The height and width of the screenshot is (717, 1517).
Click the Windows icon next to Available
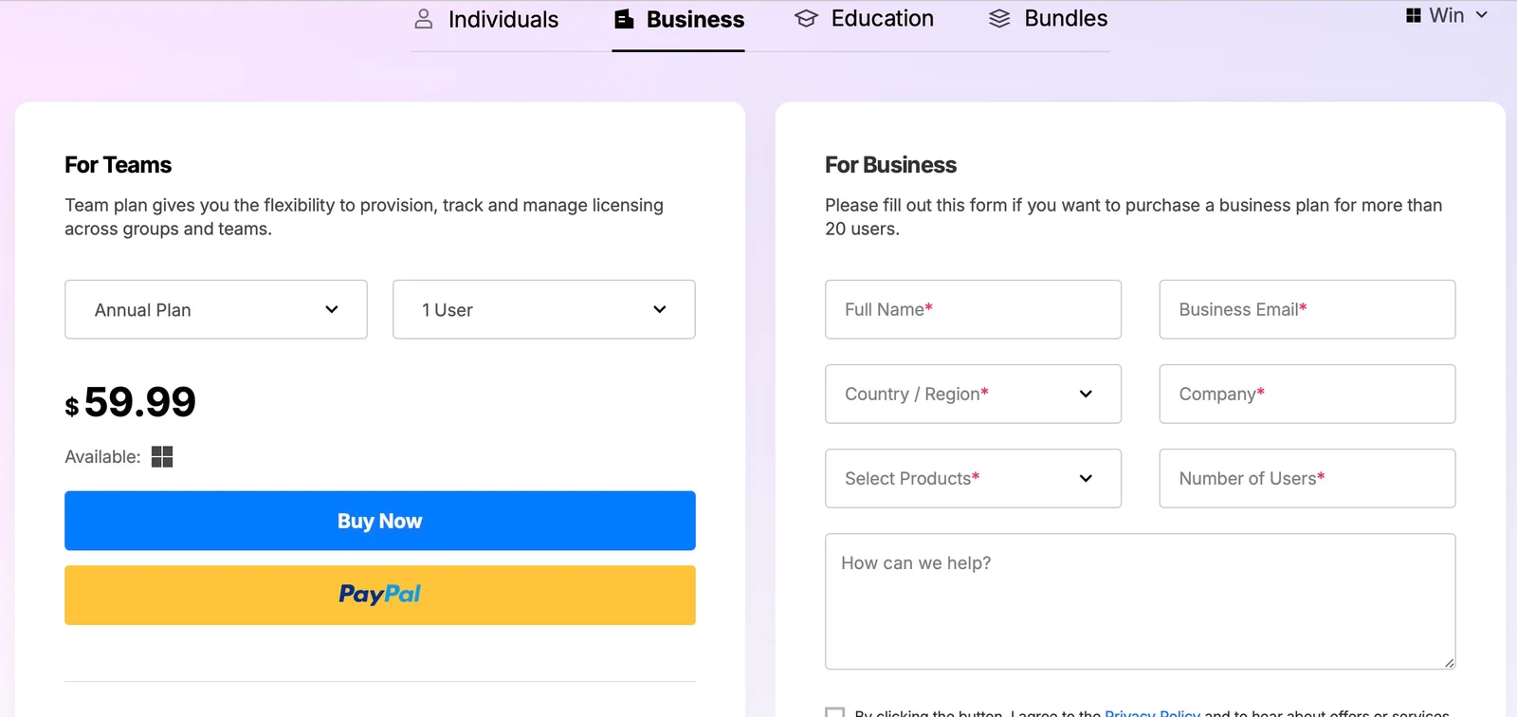[162, 457]
